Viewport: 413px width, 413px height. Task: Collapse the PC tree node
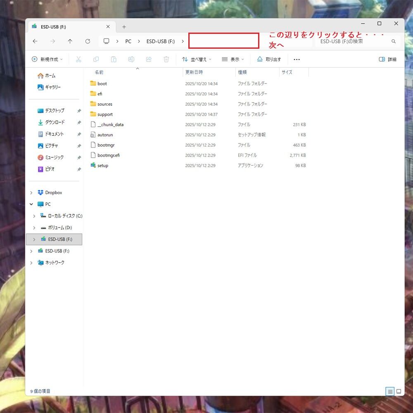(31, 204)
